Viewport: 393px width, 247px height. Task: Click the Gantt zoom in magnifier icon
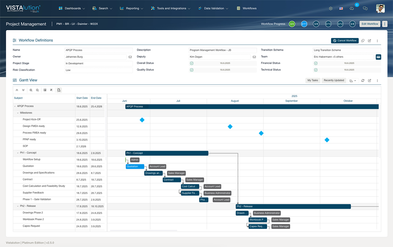(x=31, y=90)
